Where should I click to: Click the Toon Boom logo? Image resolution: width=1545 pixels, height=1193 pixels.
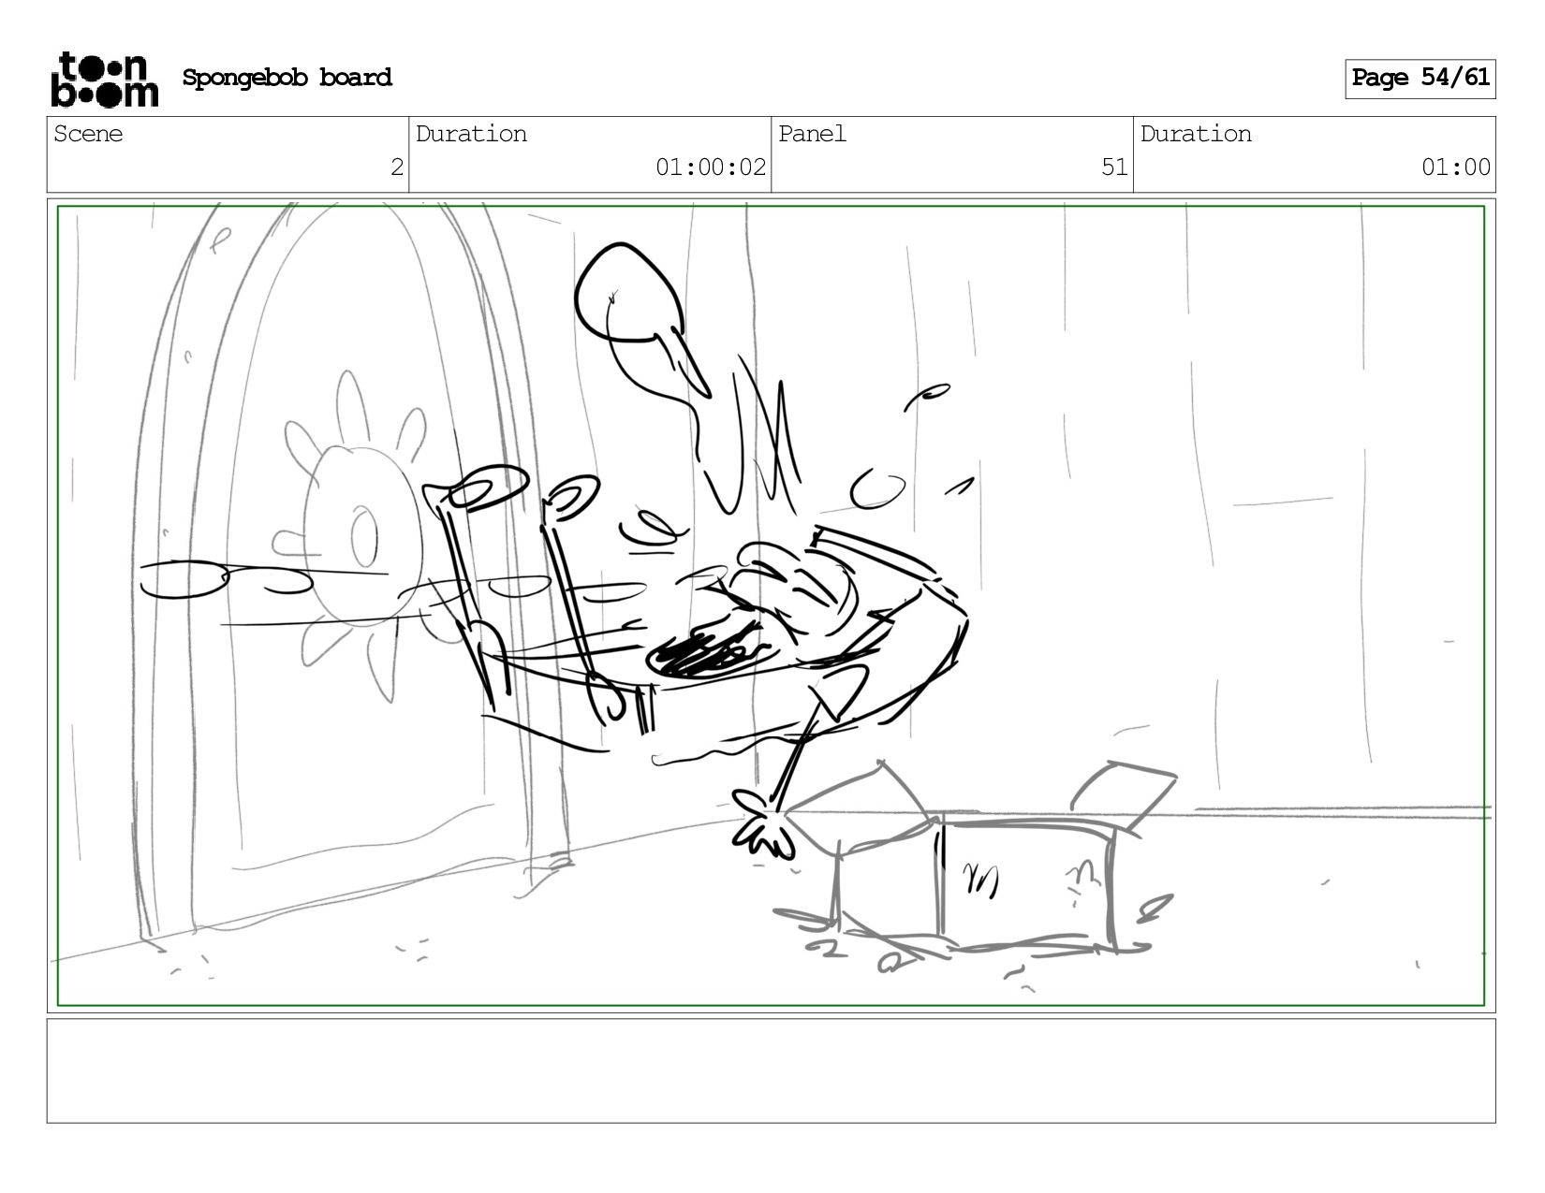coord(104,80)
